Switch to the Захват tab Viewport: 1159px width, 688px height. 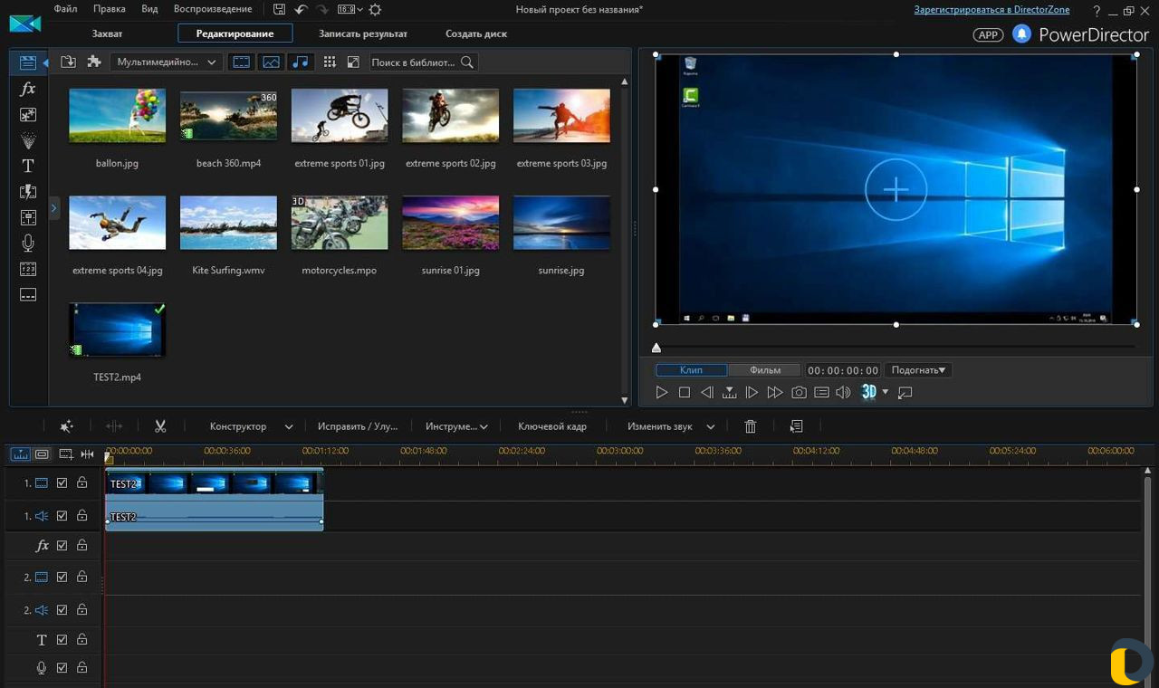click(107, 33)
